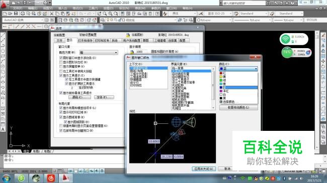Click the Save icon in the top toolbar
This screenshot has height=183, width=327.
point(16,14)
